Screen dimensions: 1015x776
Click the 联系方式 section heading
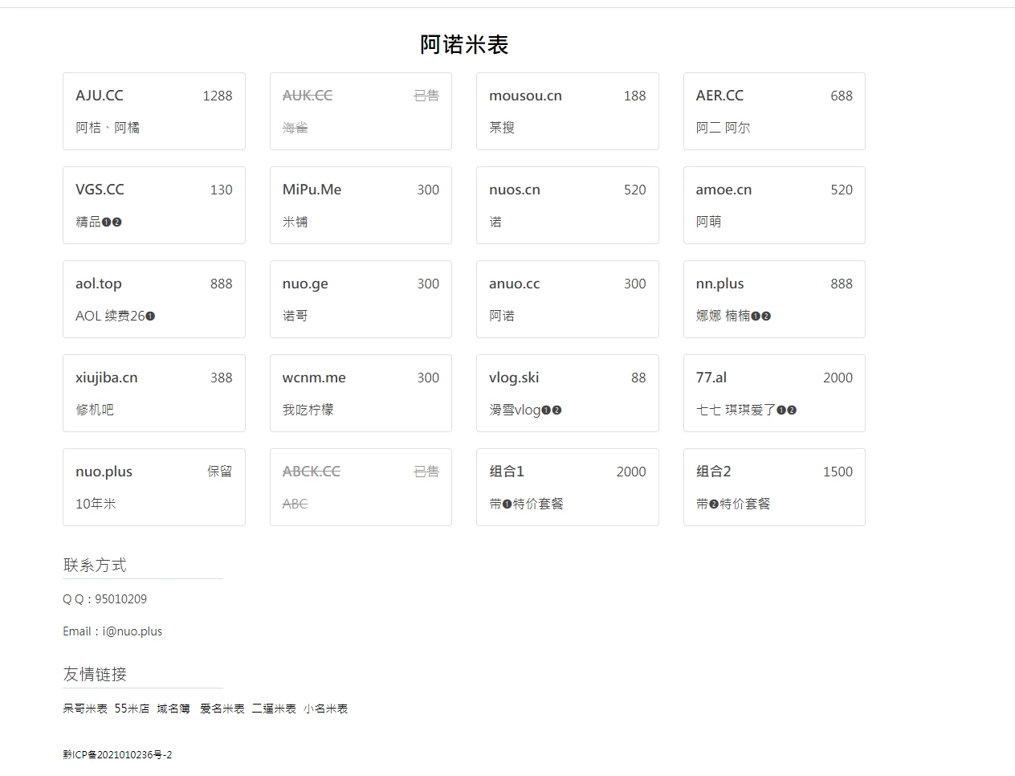95,566
